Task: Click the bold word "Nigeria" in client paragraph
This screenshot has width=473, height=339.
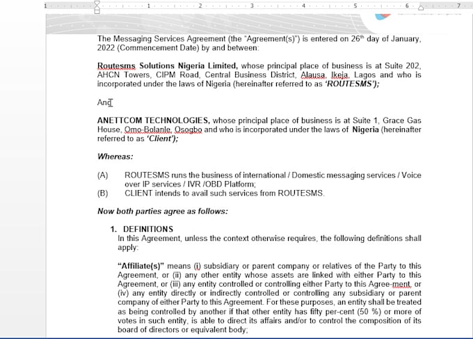Action: click(365, 129)
